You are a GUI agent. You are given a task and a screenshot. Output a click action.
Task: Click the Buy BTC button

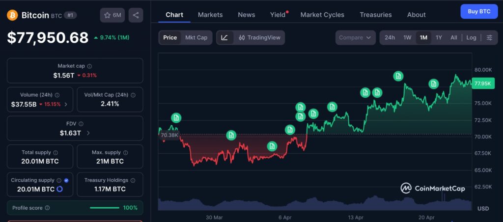[x=479, y=12]
